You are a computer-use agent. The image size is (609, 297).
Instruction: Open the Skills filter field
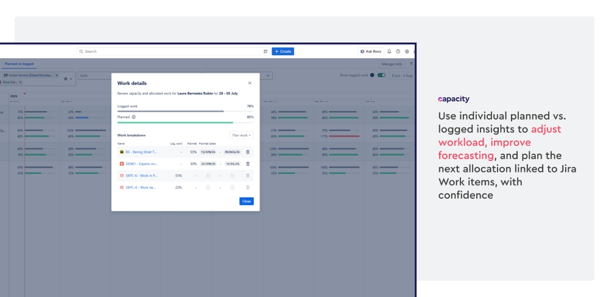click(94, 75)
